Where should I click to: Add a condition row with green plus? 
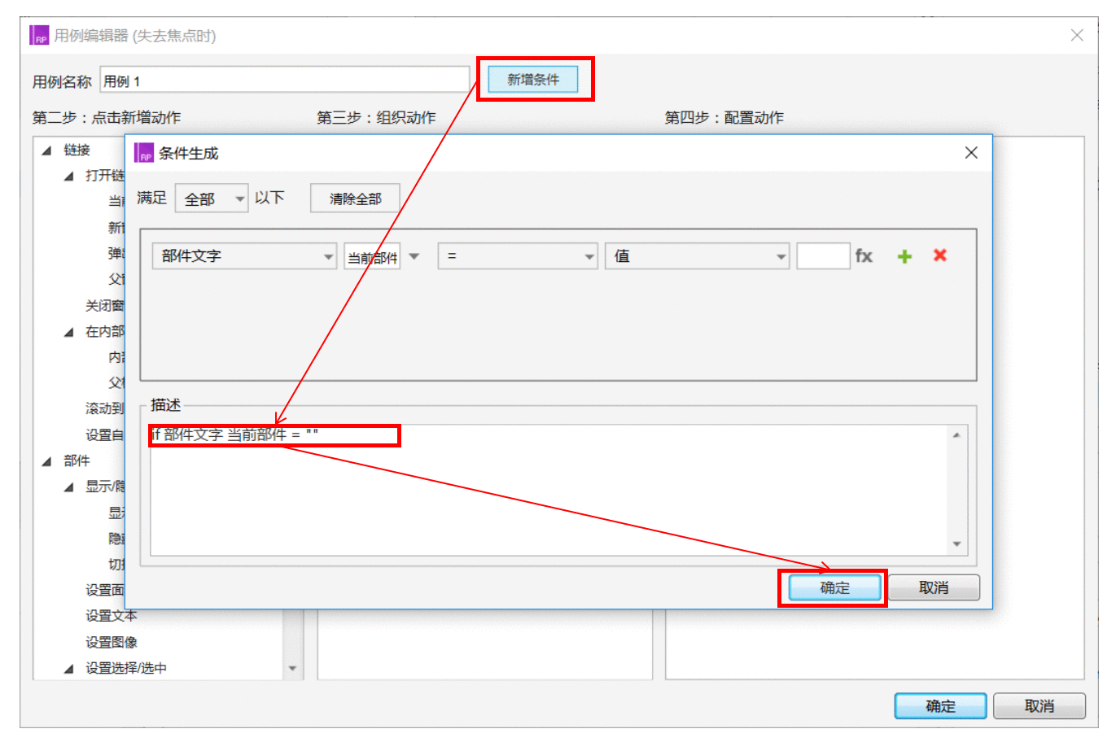coord(904,256)
